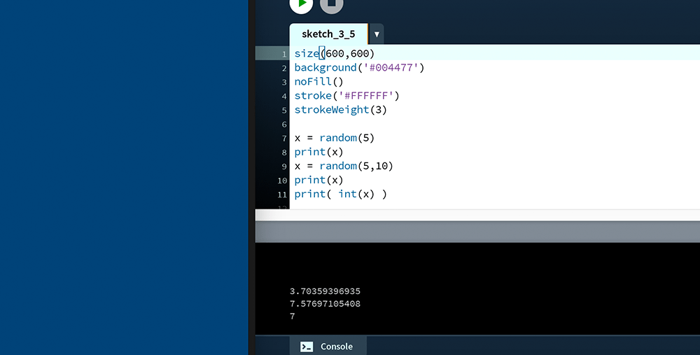Click the Console terminal icon
The width and height of the screenshot is (700, 355).
pyautogui.click(x=307, y=347)
